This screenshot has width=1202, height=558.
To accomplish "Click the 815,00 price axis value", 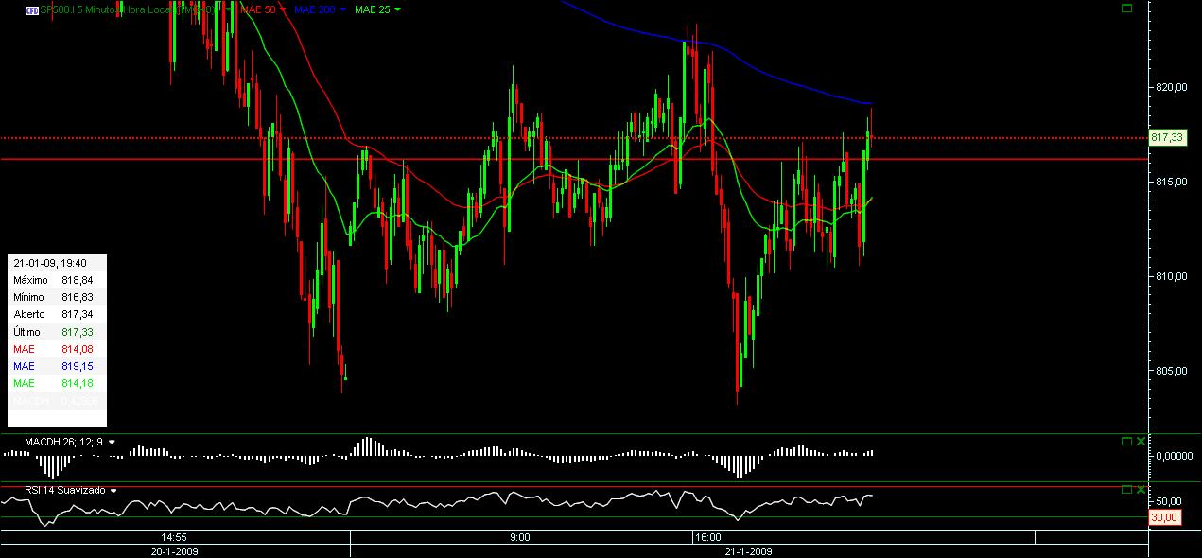I will [1170, 182].
